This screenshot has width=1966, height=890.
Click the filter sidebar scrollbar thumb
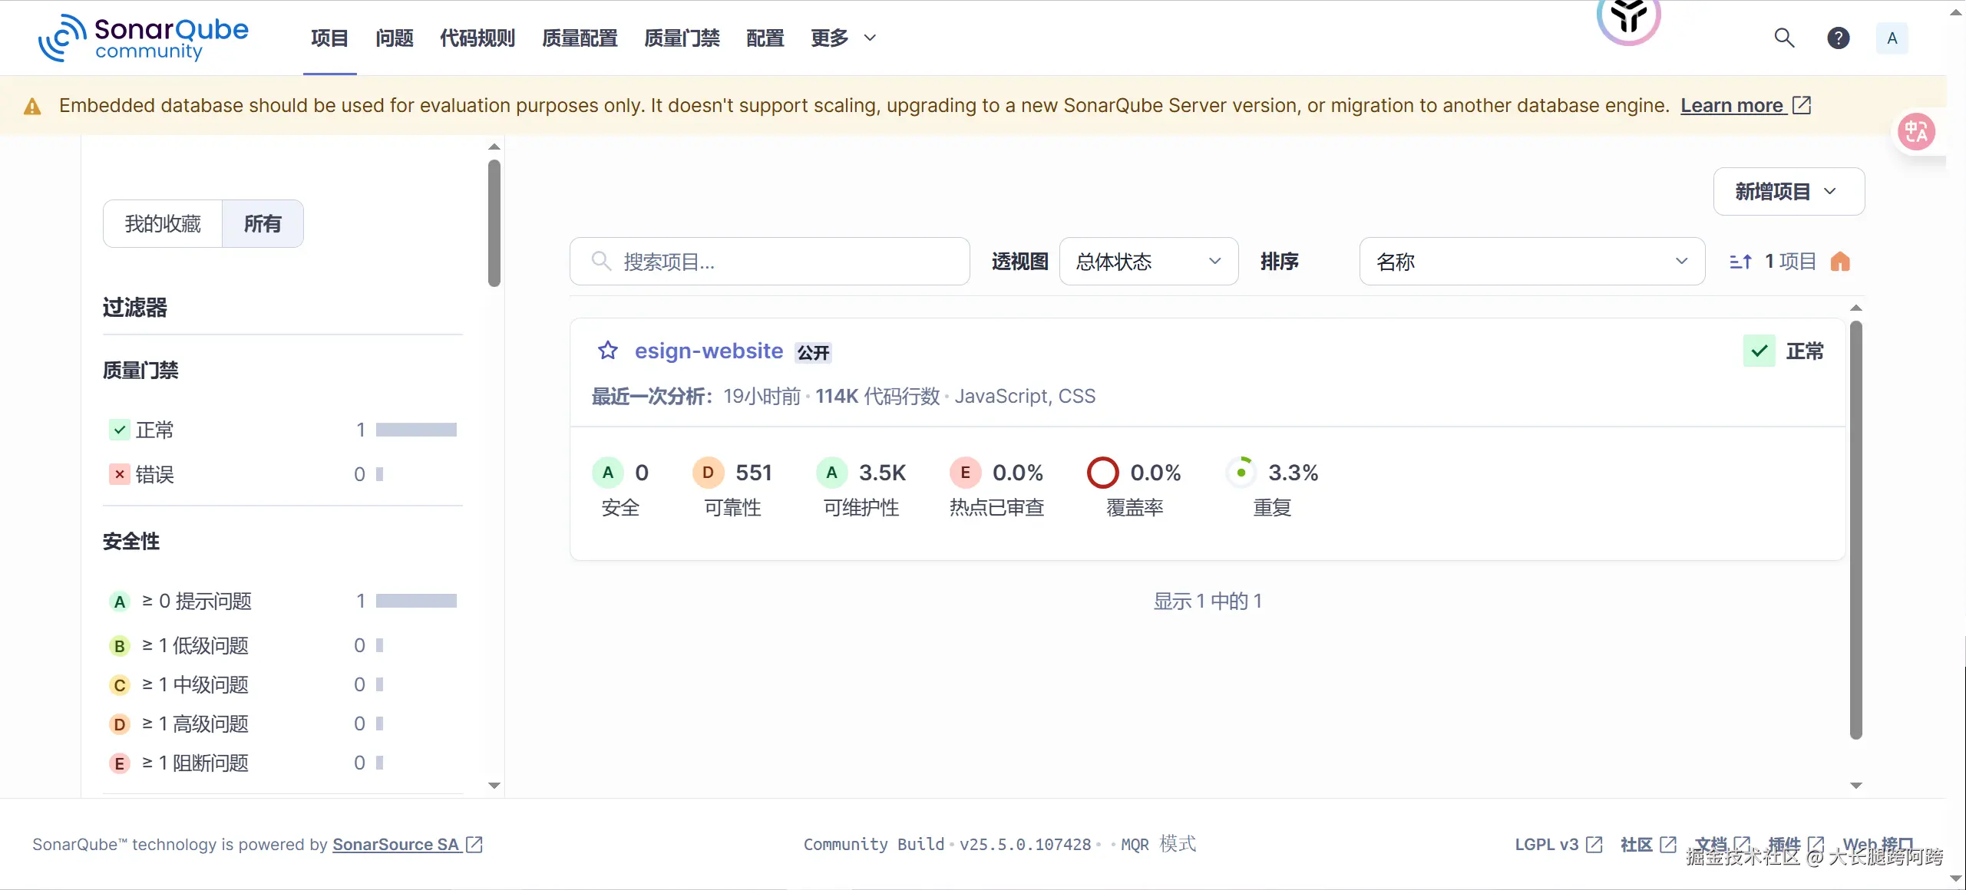[494, 222]
